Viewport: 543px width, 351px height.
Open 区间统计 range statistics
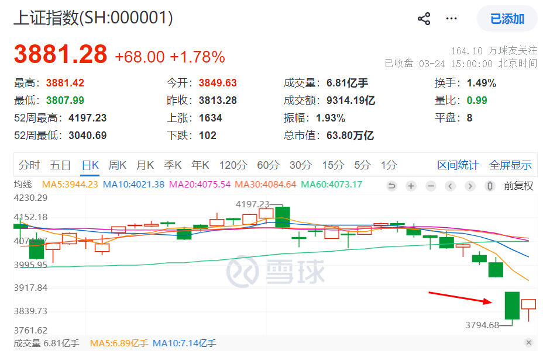click(458, 165)
